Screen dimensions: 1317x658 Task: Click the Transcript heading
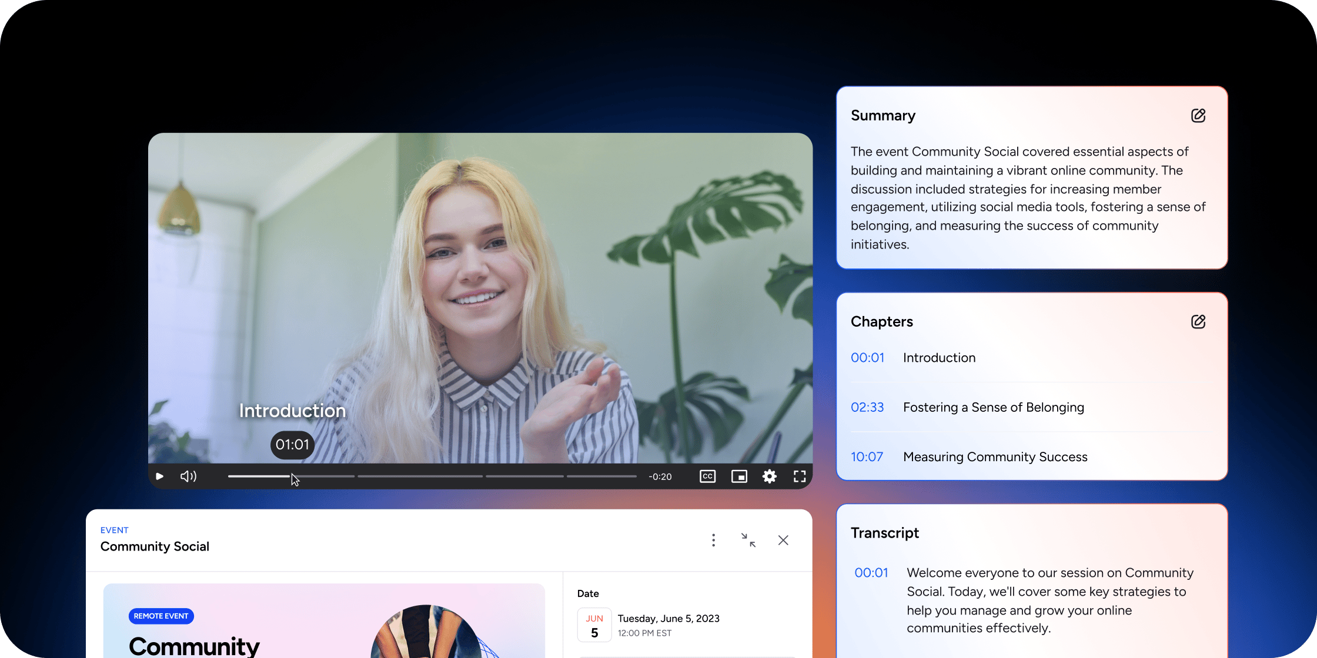tap(884, 533)
